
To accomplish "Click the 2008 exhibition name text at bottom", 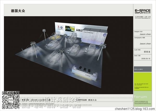I will tap(41, 100).
